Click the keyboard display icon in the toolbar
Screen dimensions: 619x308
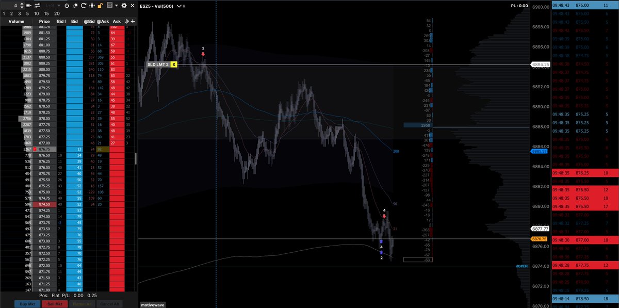click(x=110, y=6)
